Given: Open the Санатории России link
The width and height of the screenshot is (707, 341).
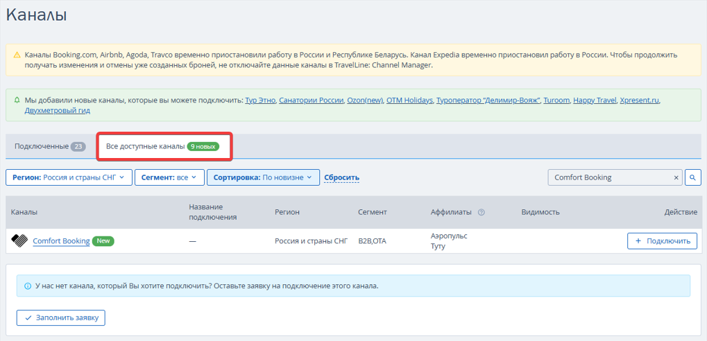Looking at the screenshot, I should (x=311, y=100).
